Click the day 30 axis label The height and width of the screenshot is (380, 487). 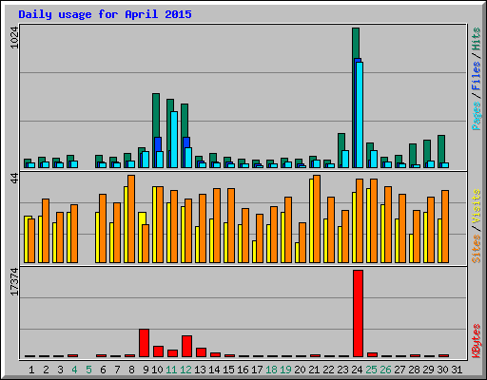(x=442, y=370)
